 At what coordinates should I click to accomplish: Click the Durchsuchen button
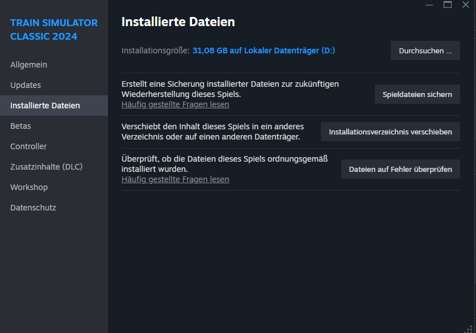coord(425,50)
